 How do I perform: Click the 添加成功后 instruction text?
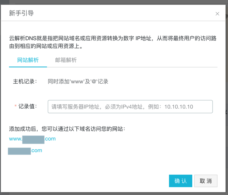tap(67, 129)
